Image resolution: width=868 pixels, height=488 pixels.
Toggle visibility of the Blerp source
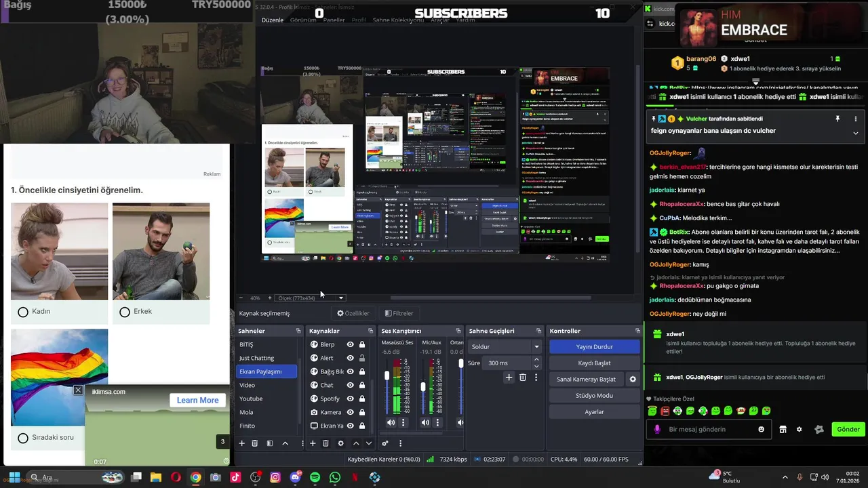pyautogui.click(x=350, y=344)
